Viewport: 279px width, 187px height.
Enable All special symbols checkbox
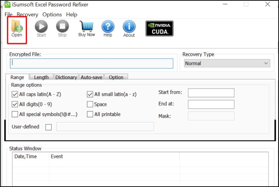coord(15,114)
